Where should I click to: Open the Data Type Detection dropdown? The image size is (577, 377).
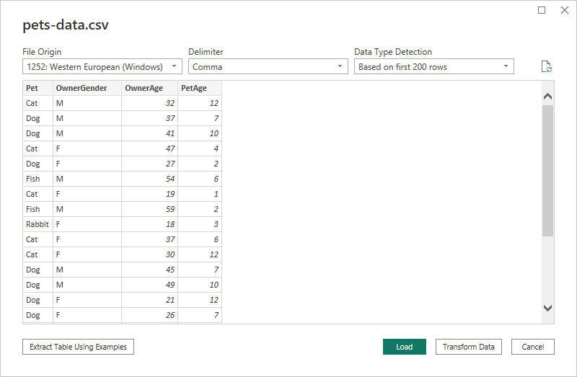pyautogui.click(x=434, y=67)
